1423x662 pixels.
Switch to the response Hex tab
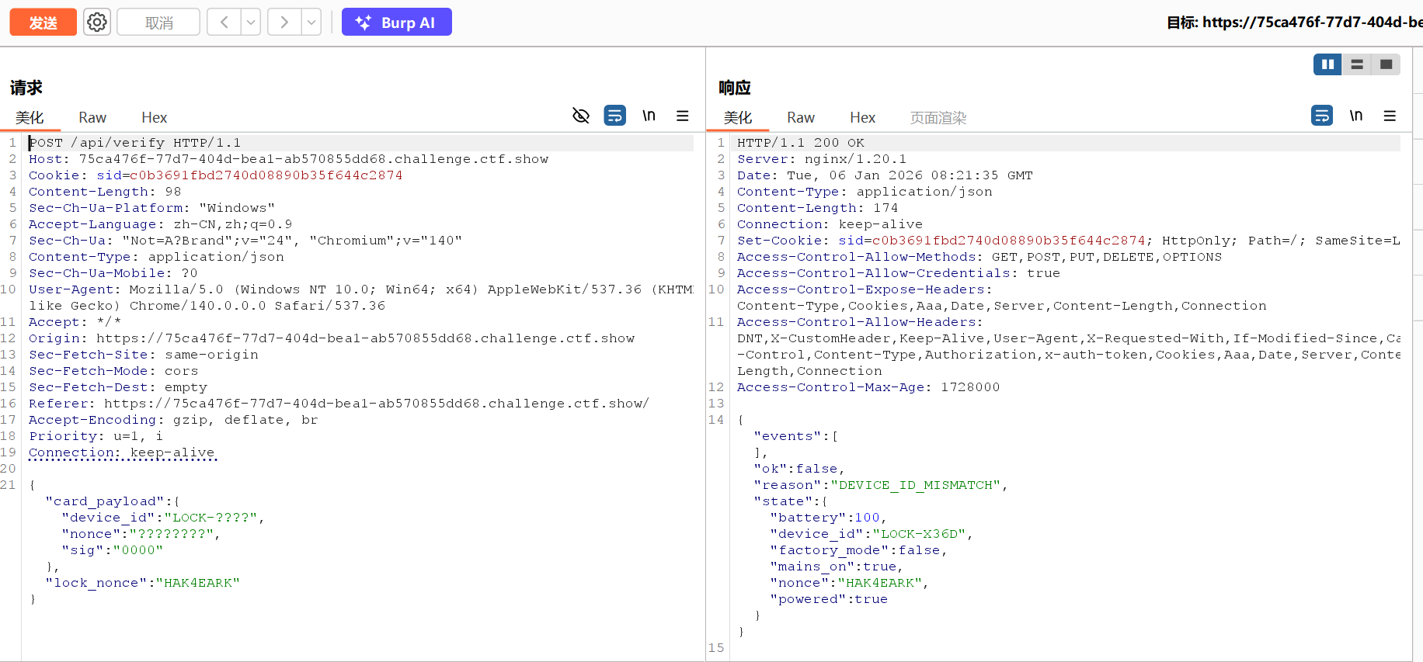[x=862, y=117]
